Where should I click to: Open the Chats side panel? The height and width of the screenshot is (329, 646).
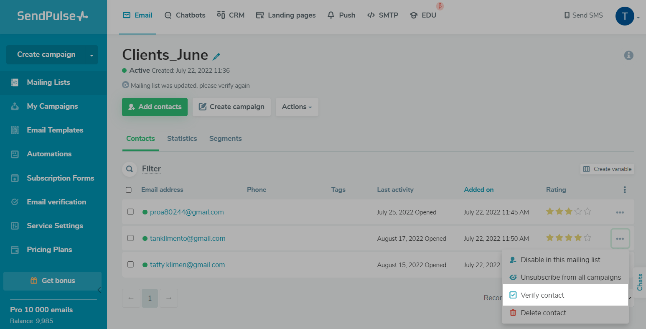pos(640,282)
